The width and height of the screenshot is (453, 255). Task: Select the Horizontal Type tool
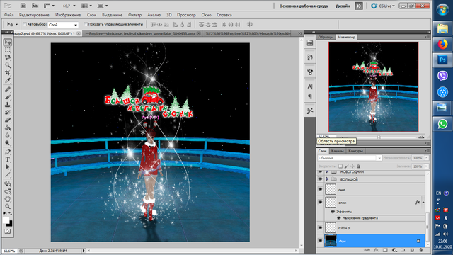coord(8,159)
